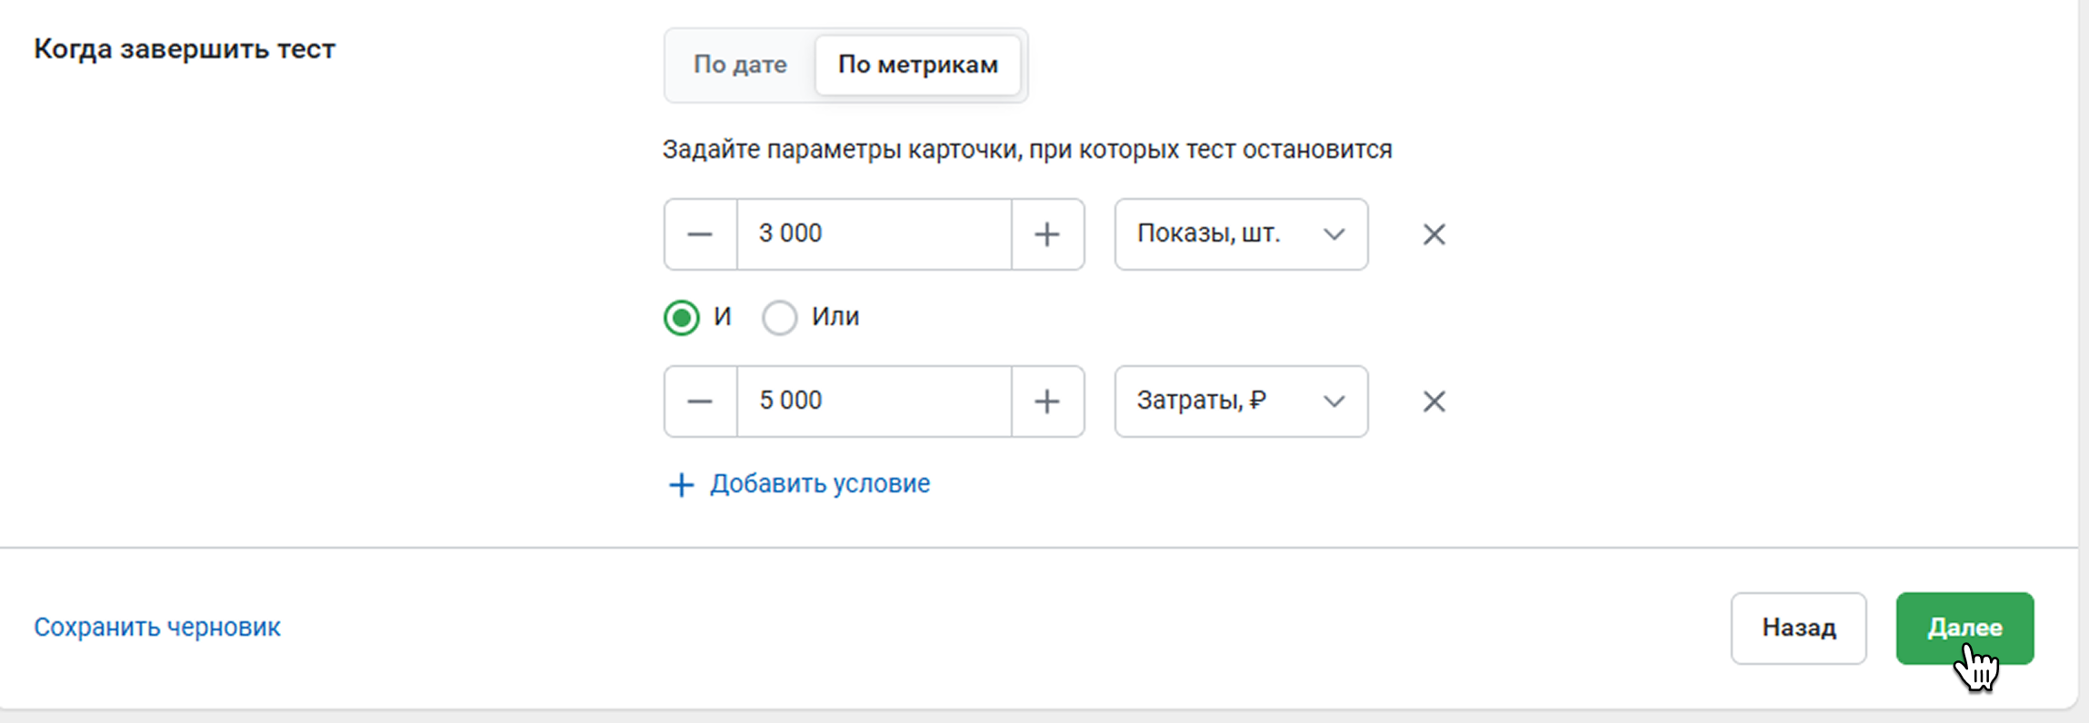Remove the Показы condition row
2089x723 pixels.
[x=1434, y=234]
